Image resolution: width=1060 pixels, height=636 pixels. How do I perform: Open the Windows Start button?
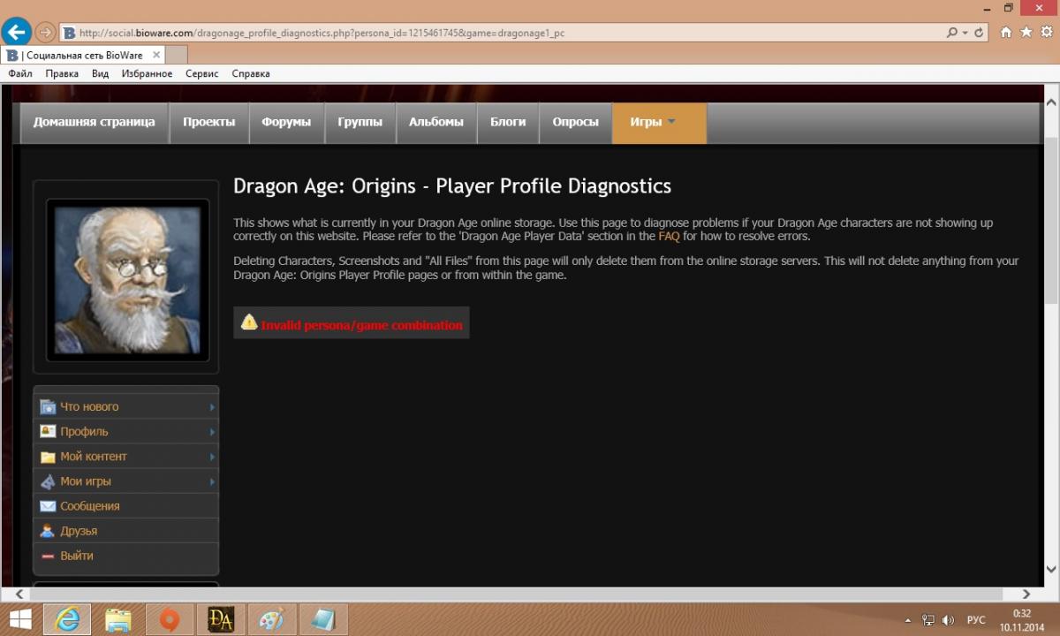click(x=19, y=619)
